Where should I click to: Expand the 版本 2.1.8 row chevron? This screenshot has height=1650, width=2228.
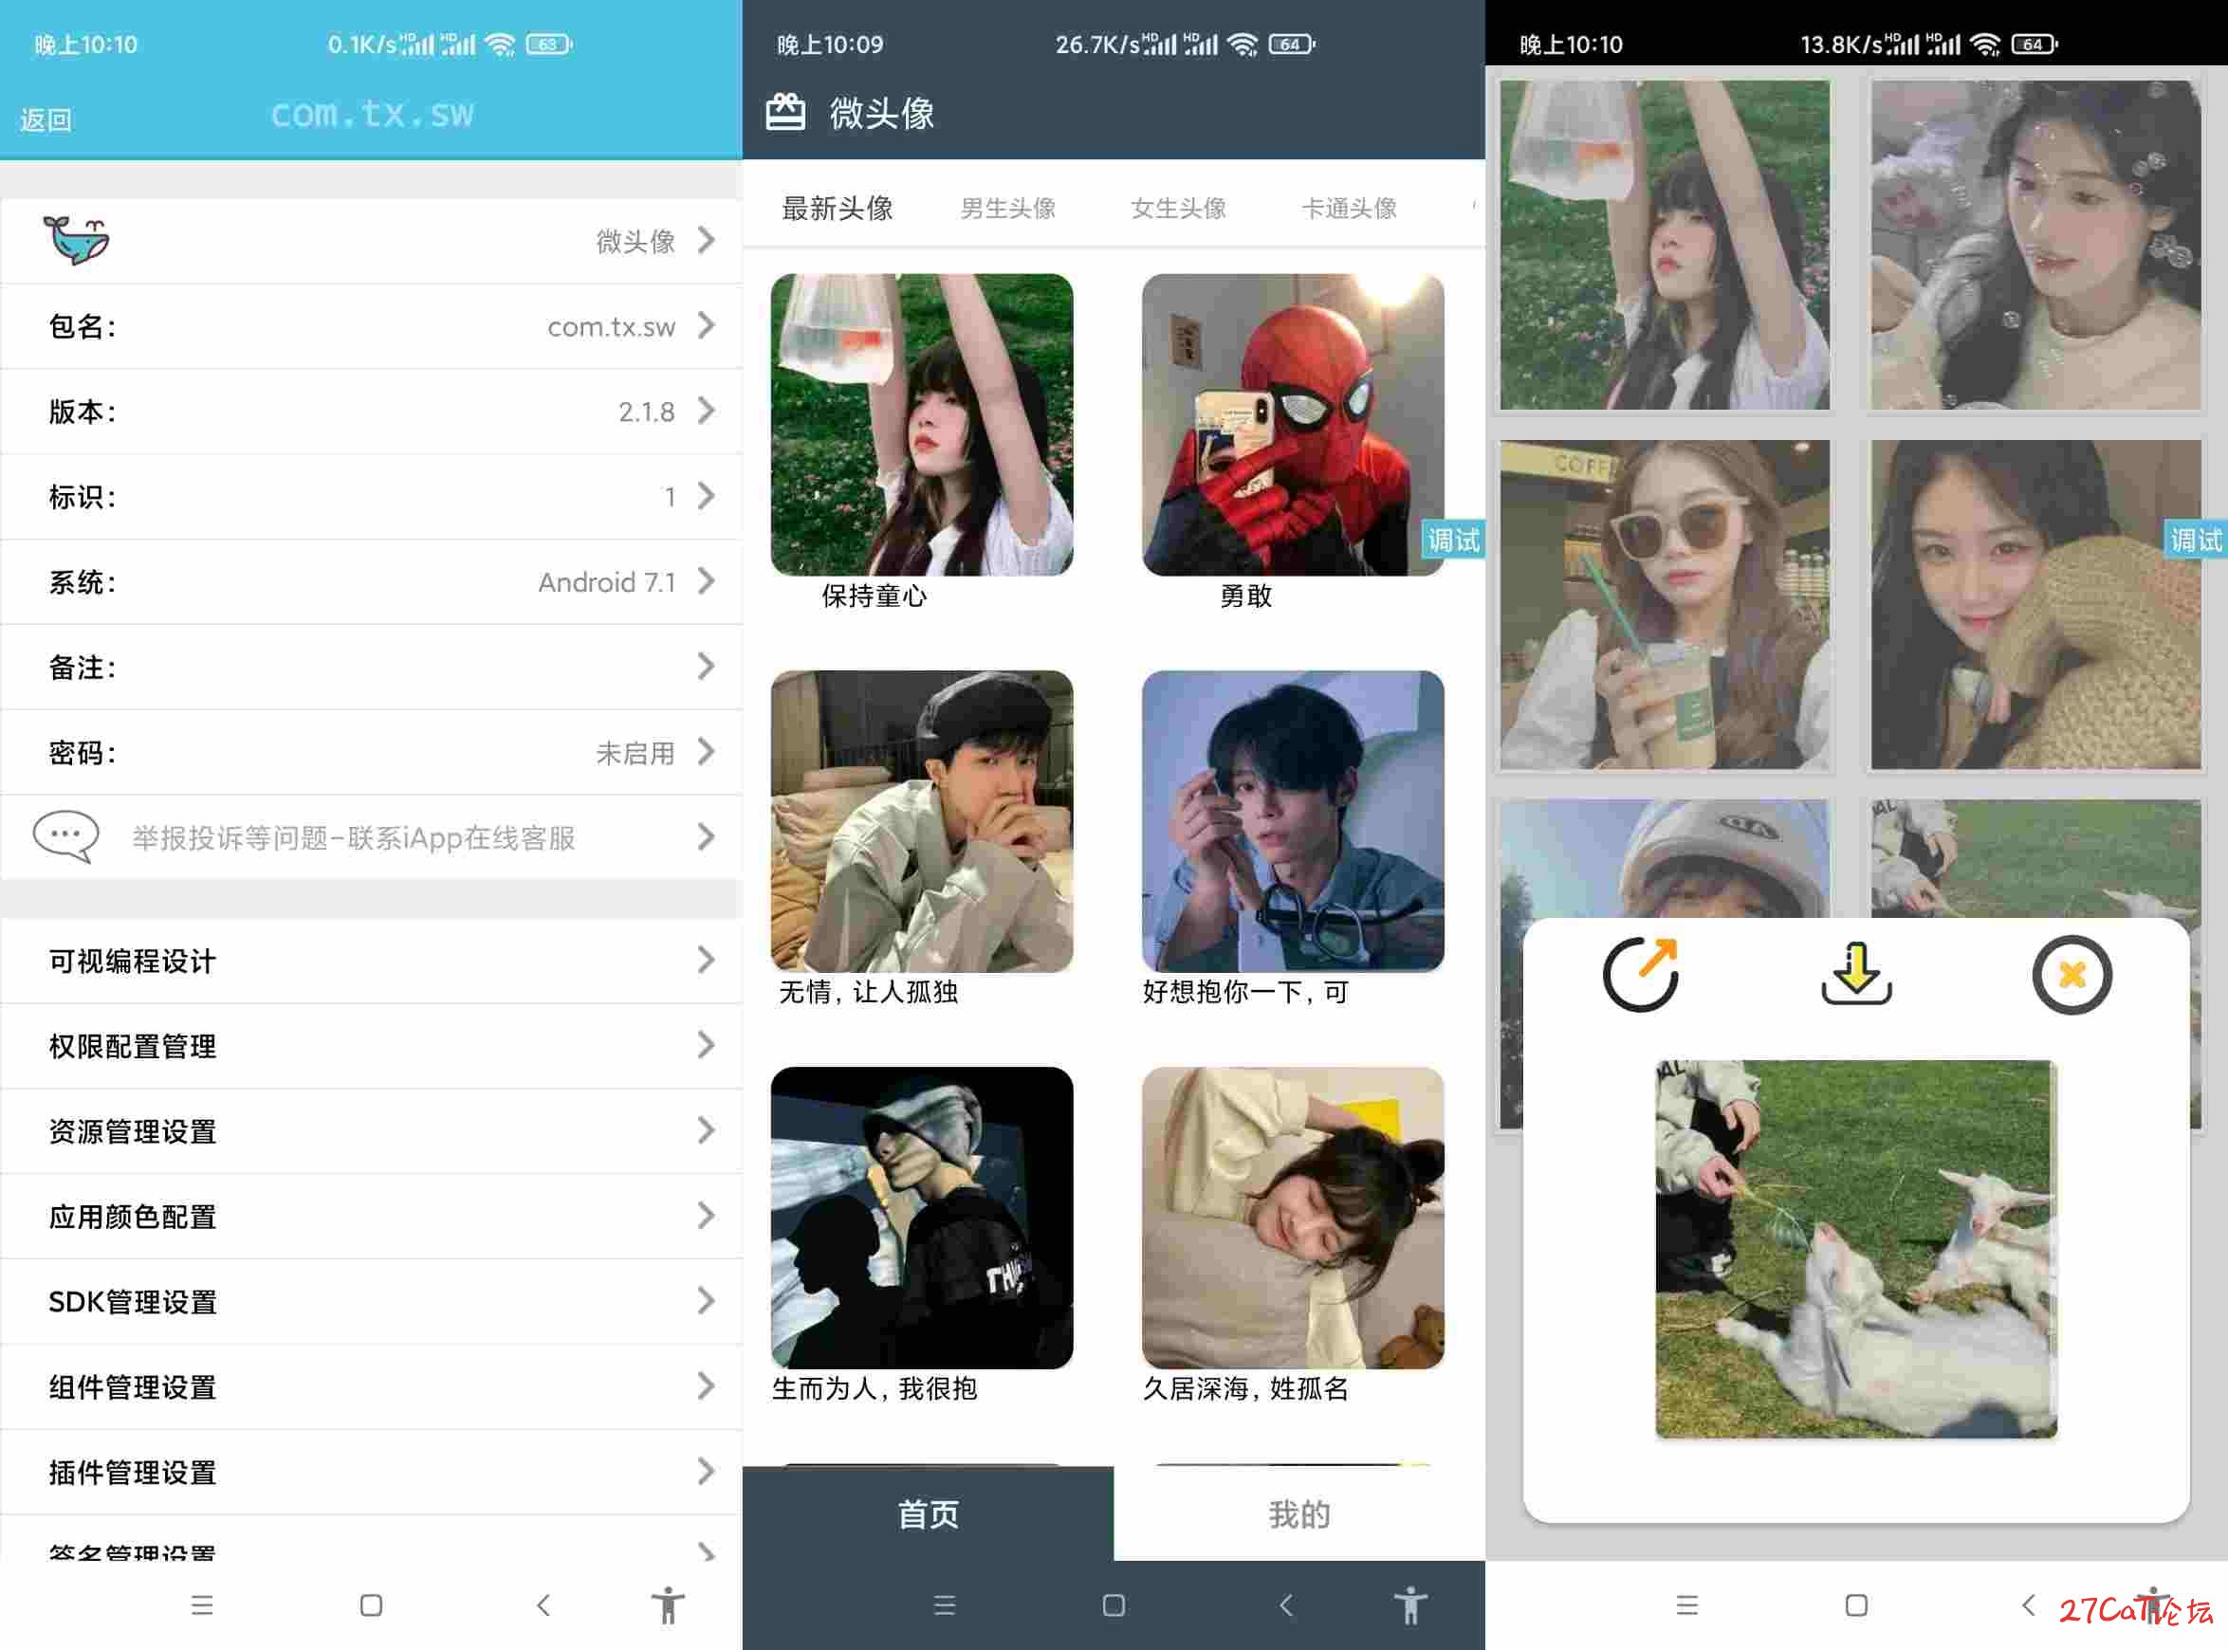pyautogui.click(x=707, y=411)
